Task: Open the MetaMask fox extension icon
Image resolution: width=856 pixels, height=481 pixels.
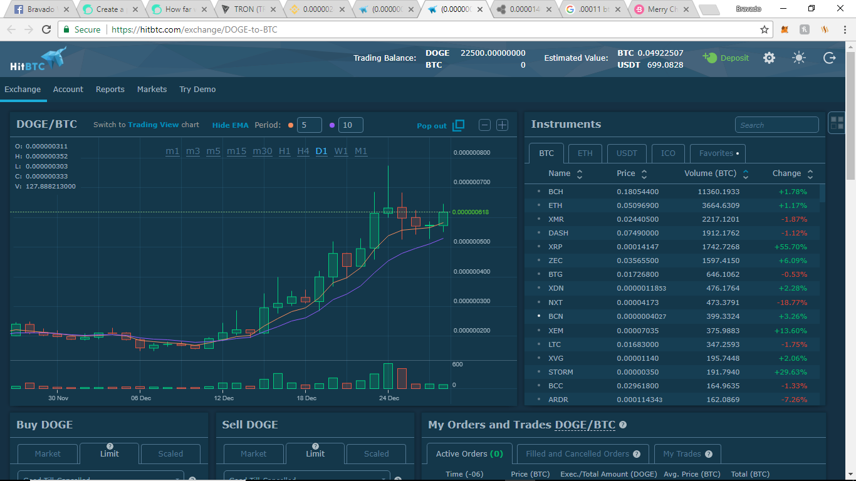Action: 786,29
